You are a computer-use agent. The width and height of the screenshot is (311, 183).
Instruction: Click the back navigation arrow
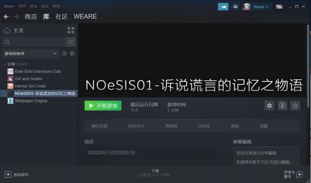(x=6, y=17)
